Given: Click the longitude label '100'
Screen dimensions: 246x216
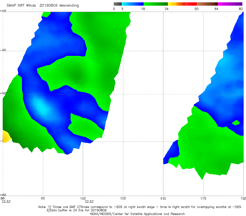Looking at the screenshot, I should (x=83, y=198).
